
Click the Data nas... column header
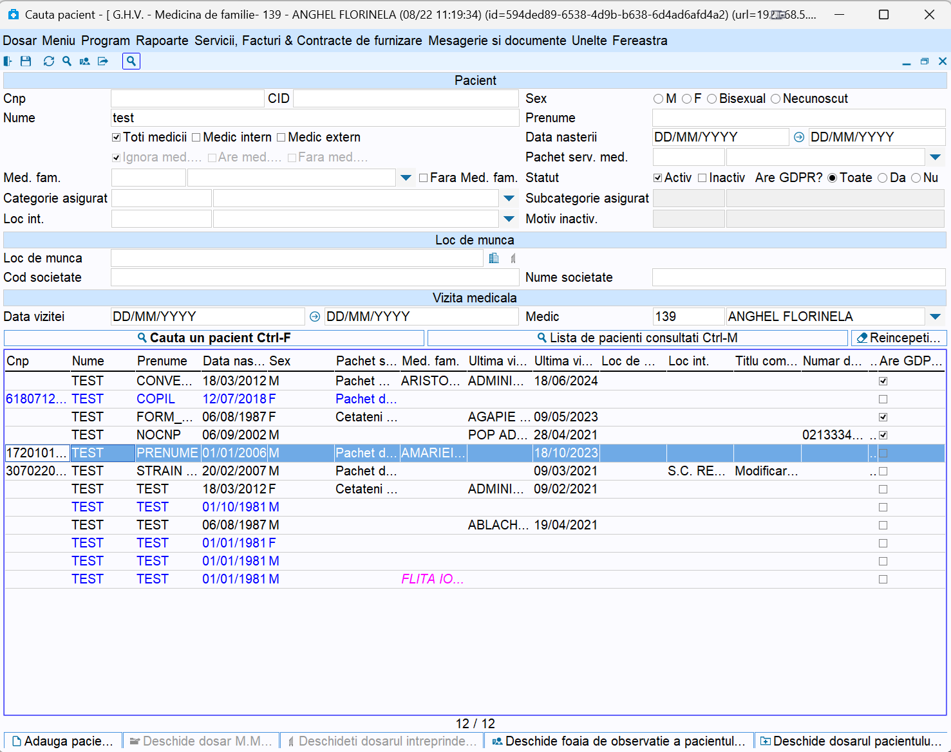click(x=234, y=361)
